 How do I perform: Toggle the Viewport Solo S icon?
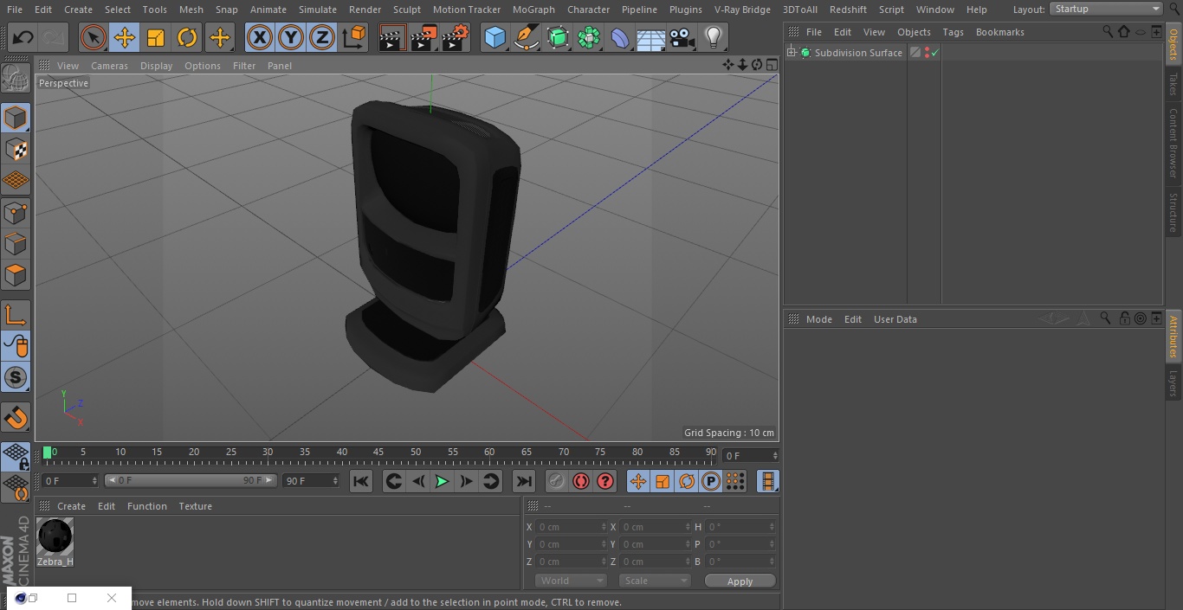coord(16,377)
